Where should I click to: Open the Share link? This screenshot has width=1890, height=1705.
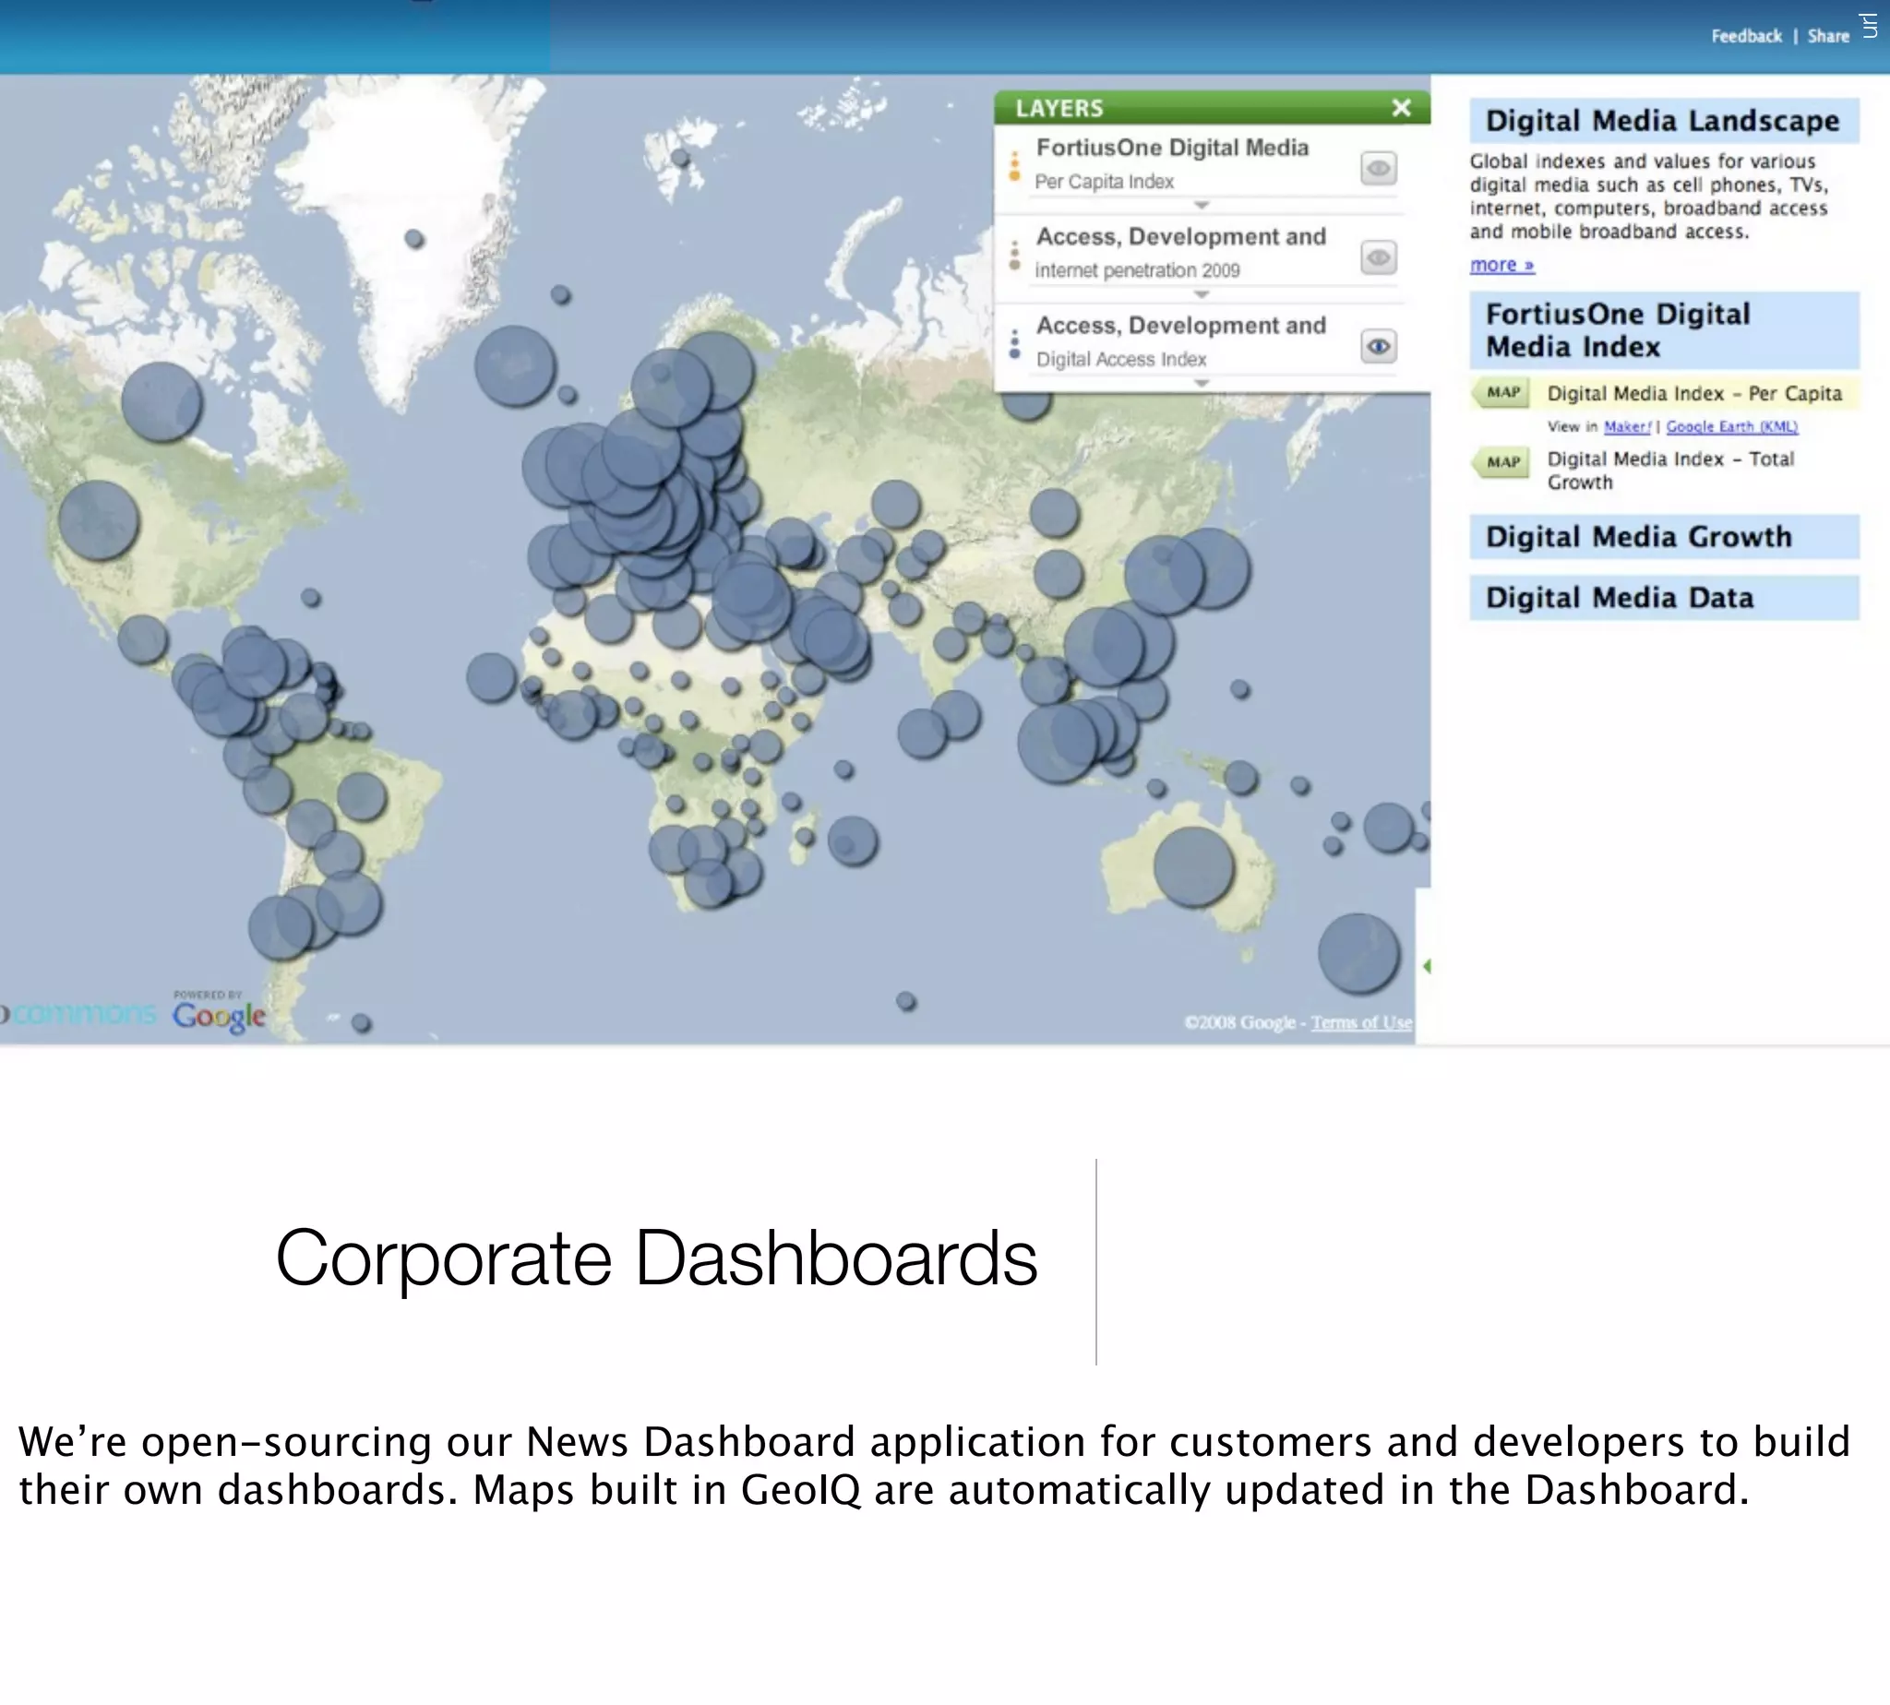(1828, 36)
